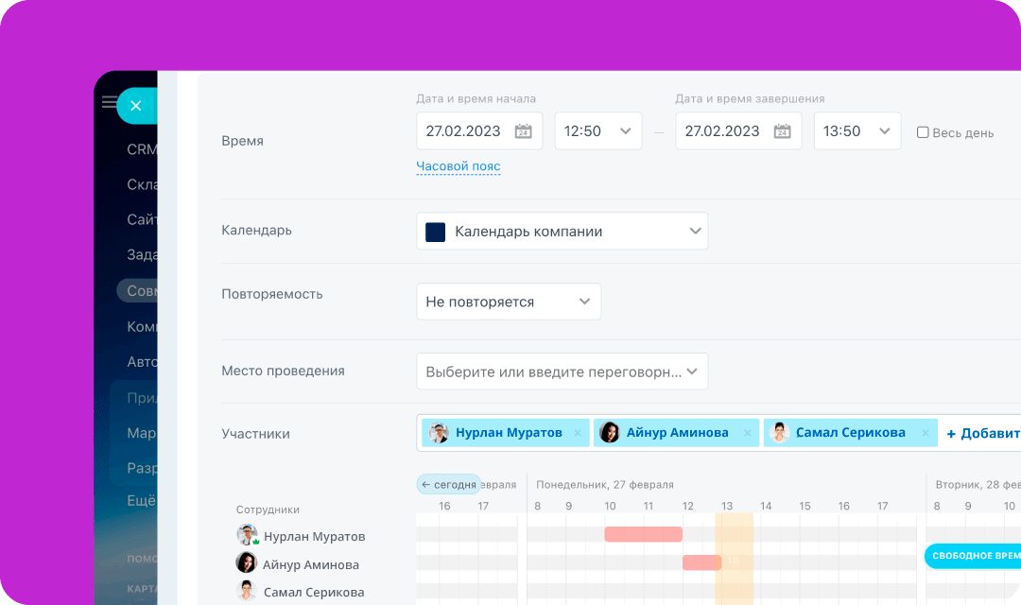Click Нурлан Муратов busy block in planner

click(x=644, y=535)
